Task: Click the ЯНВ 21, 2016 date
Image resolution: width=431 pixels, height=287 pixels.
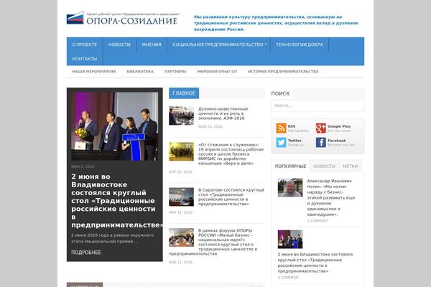Action: click(x=180, y=263)
